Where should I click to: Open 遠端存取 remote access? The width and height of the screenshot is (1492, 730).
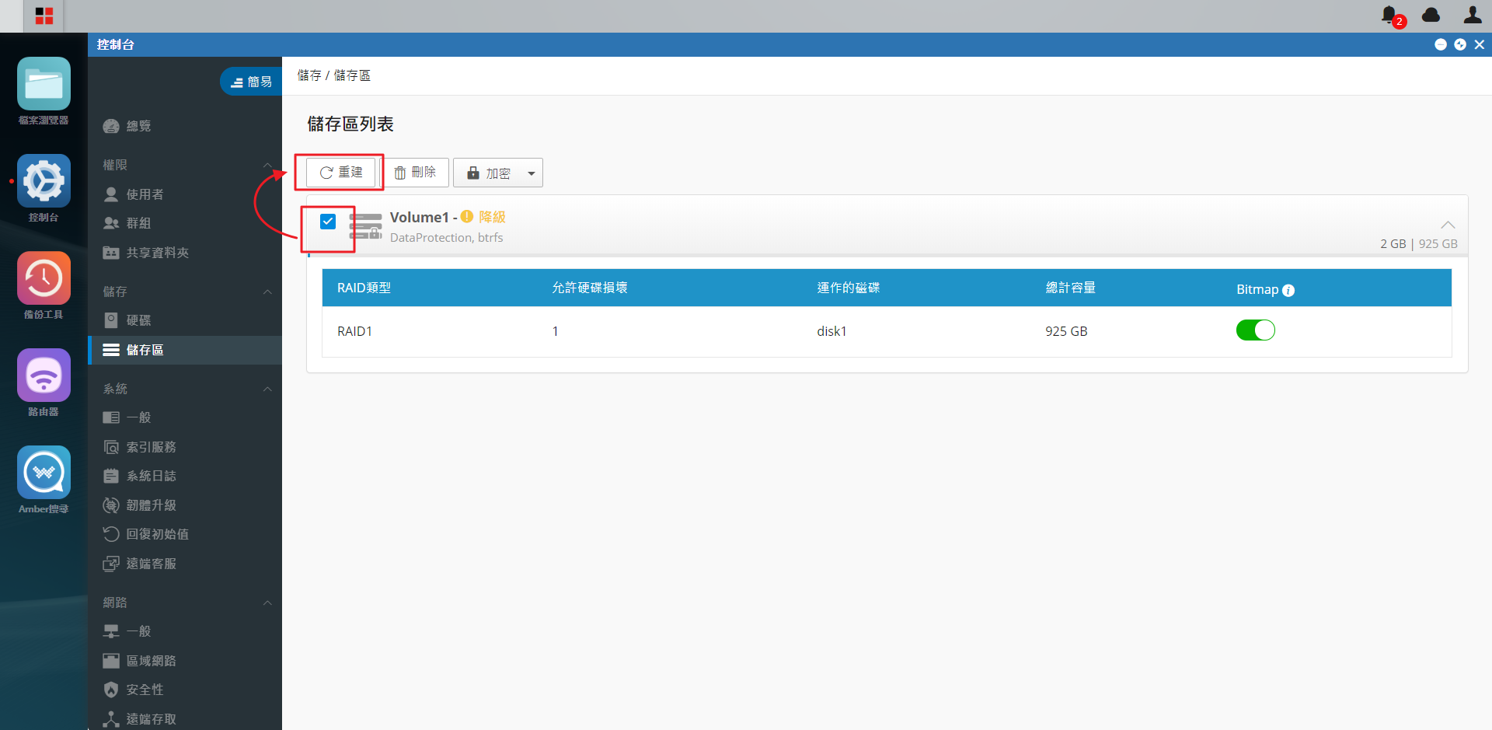click(185, 719)
